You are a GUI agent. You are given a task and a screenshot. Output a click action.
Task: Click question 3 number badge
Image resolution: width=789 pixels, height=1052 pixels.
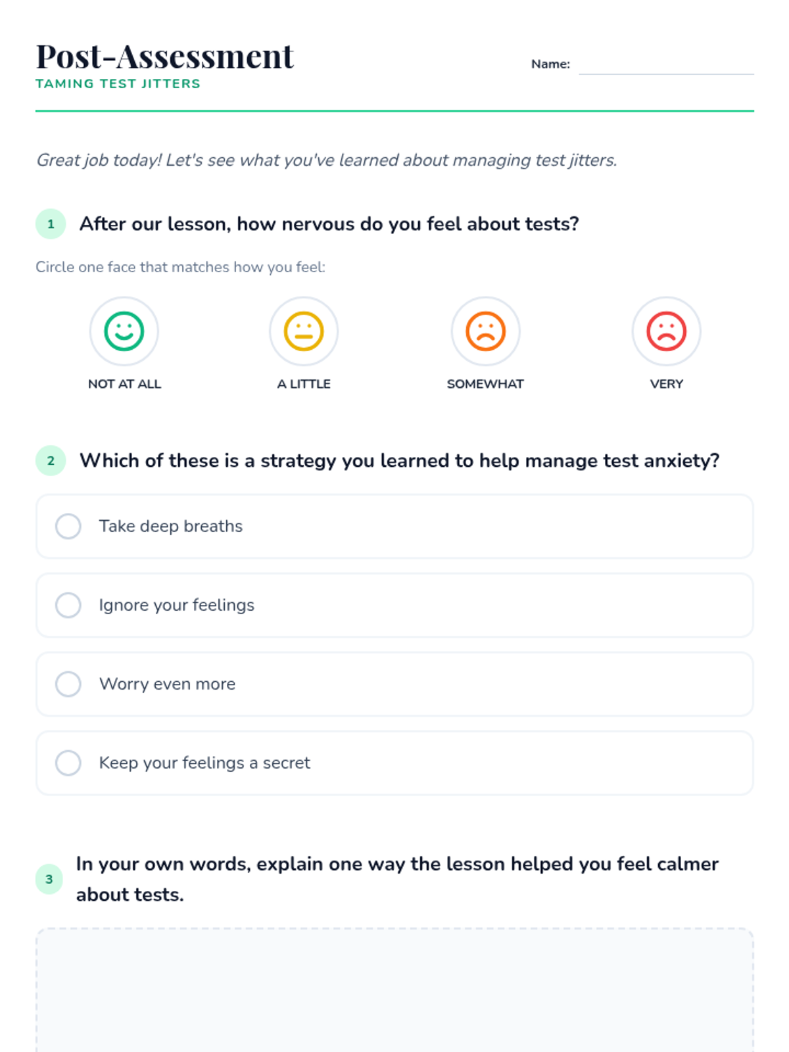tap(49, 879)
